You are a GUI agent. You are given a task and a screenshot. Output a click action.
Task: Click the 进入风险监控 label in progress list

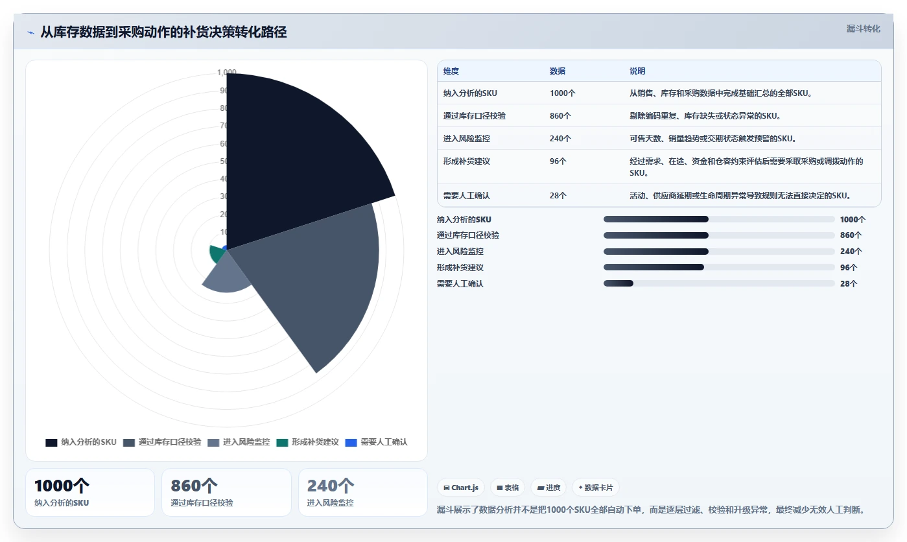pos(460,252)
